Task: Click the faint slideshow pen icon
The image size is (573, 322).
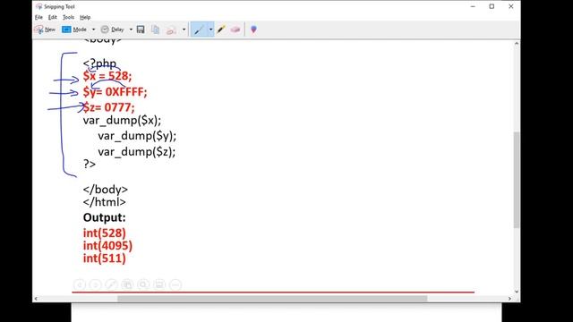Action: (x=111, y=284)
